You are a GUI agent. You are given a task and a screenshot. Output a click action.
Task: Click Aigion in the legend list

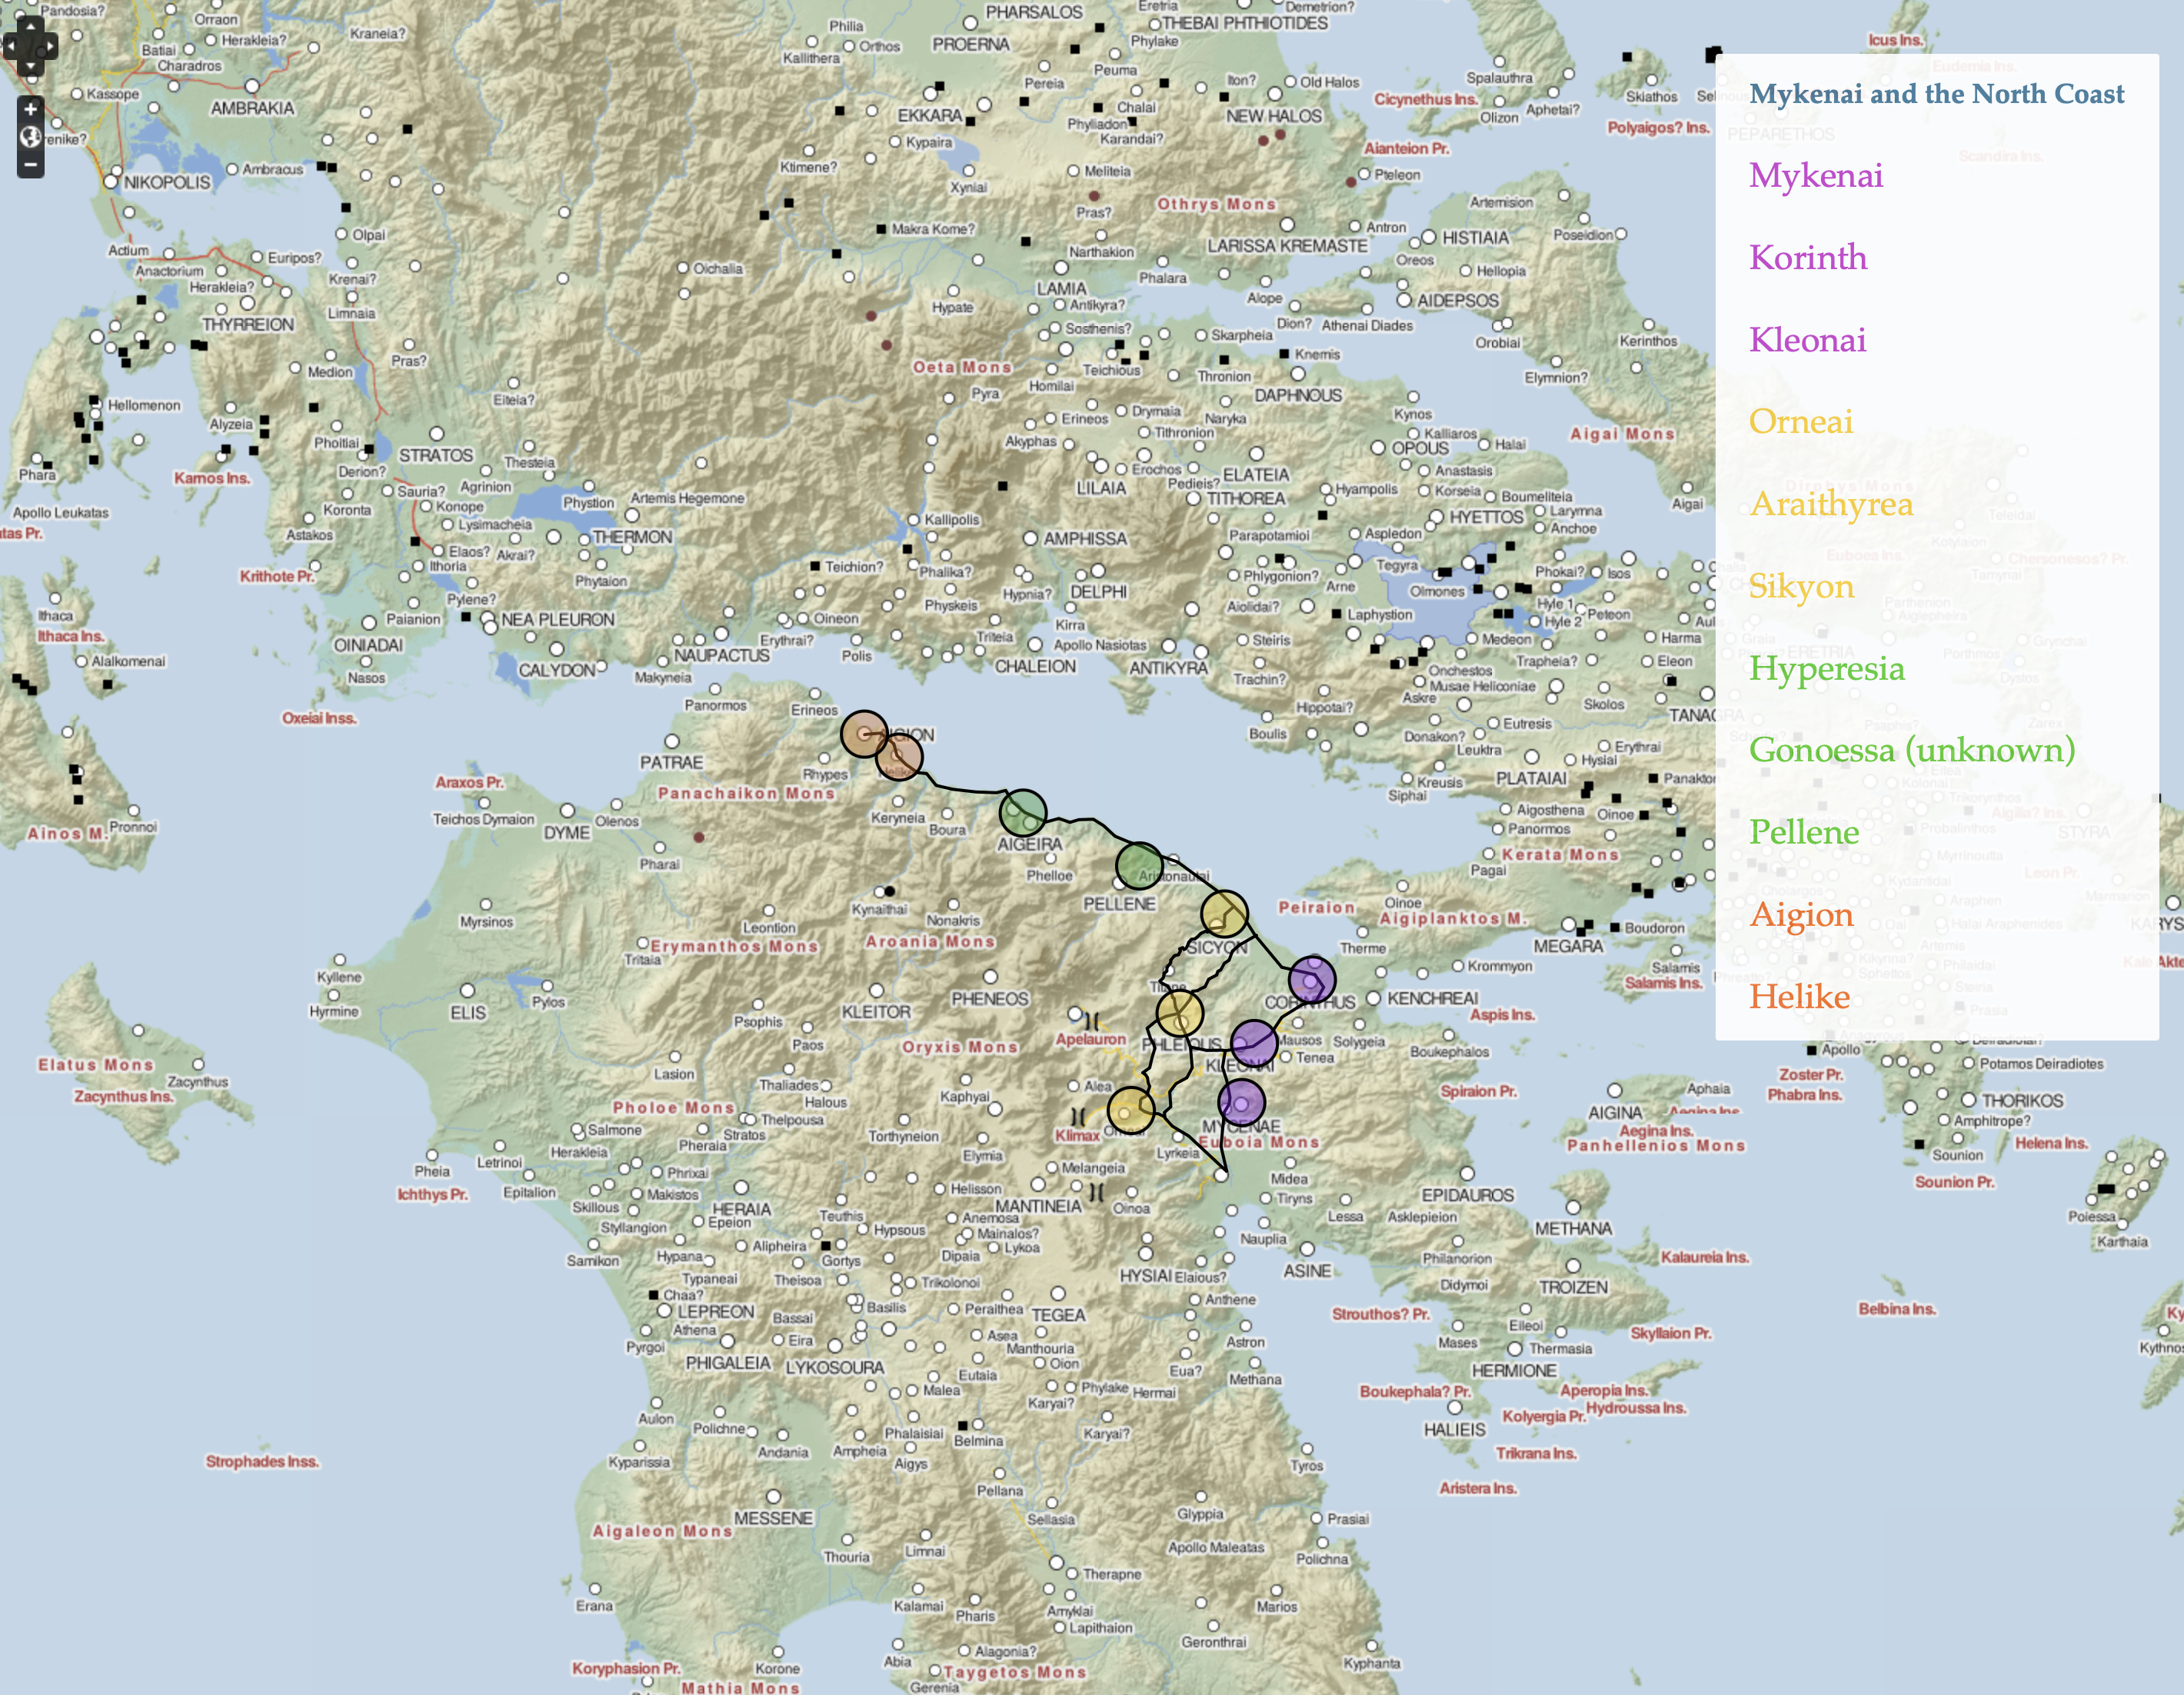tap(1800, 914)
